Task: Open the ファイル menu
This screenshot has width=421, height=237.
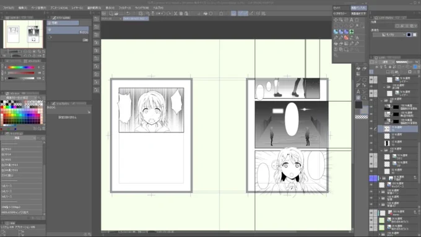Action: (x=8, y=8)
